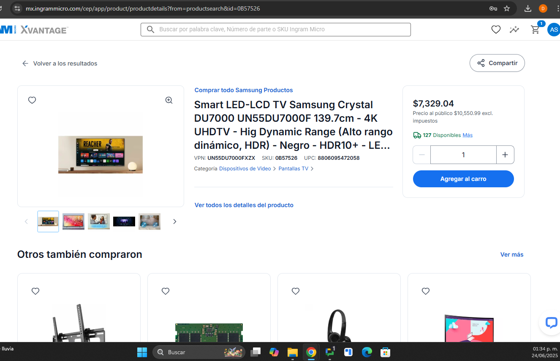Click the Google Chrome taskbar icon
Screen dimensions: 560x361
click(311, 352)
